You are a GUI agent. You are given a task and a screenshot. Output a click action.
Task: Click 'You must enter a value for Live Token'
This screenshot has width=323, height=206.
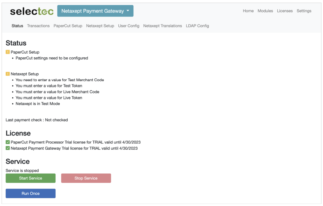click(49, 98)
